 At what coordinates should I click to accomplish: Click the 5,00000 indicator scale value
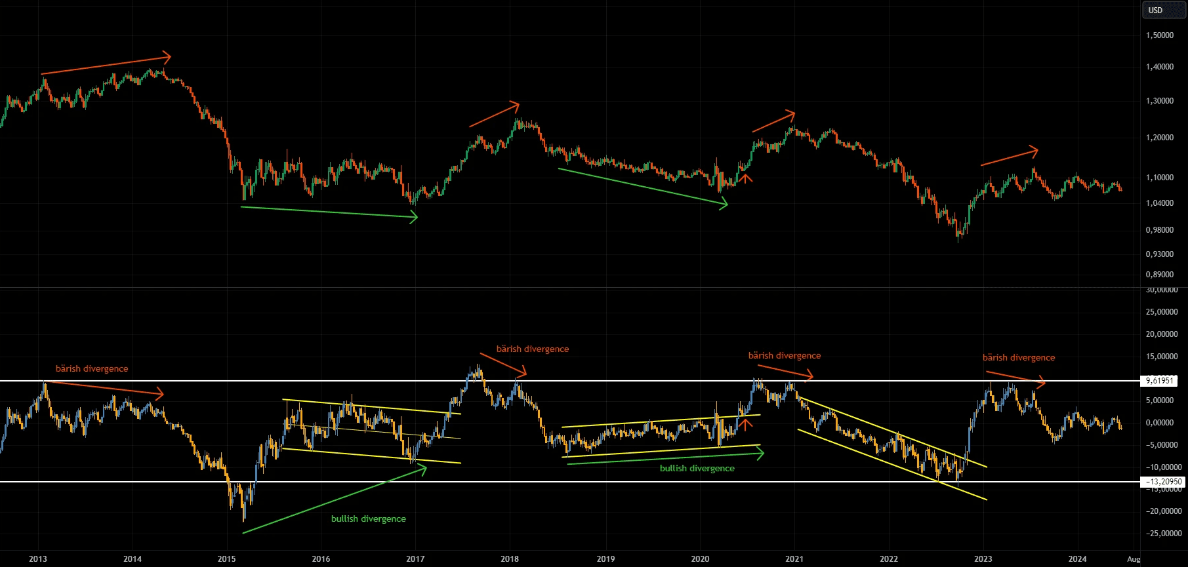click(1160, 401)
